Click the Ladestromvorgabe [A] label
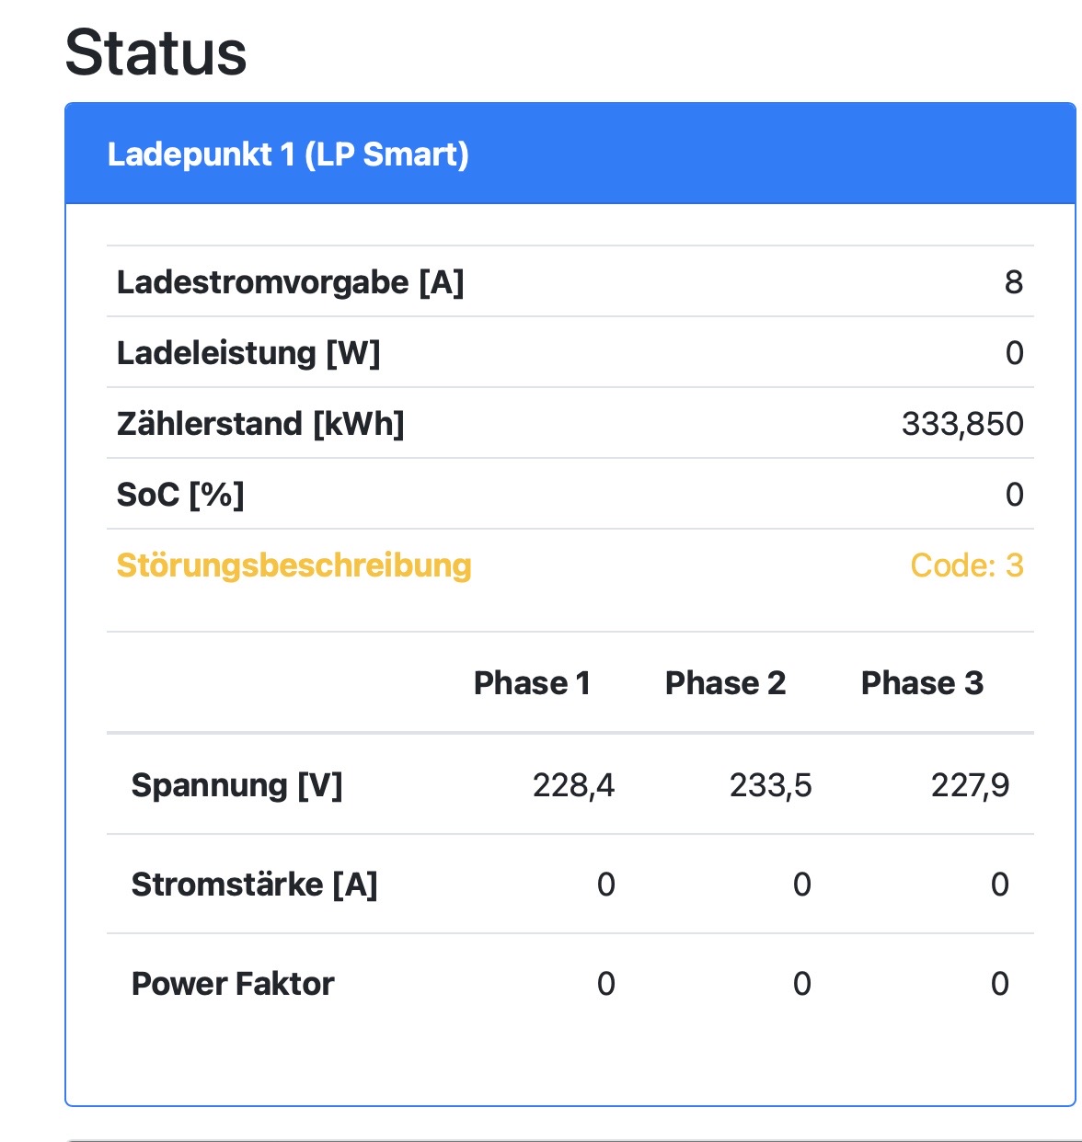This screenshot has width=1082, height=1142. pyautogui.click(x=290, y=282)
